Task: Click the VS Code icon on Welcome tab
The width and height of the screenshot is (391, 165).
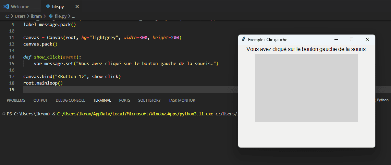Action: (x=6, y=7)
